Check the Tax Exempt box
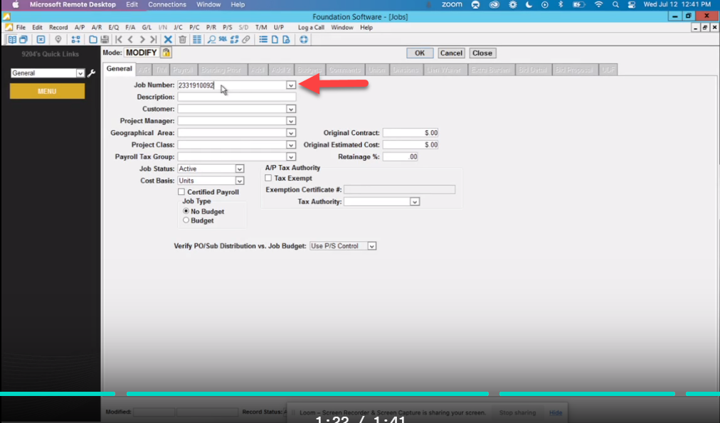Screen dimensions: 720x423 pos(268,178)
